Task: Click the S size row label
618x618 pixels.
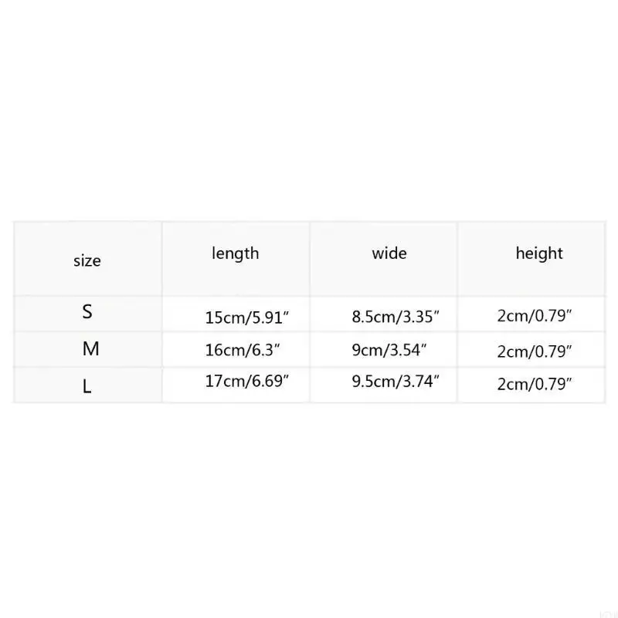Action: click(87, 313)
